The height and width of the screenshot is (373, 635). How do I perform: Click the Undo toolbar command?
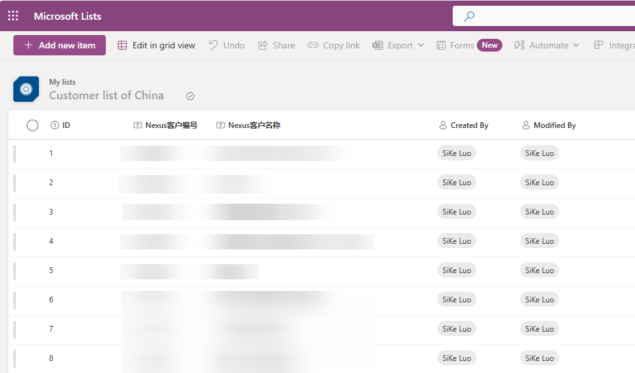pyautogui.click(x=227, y=45)
